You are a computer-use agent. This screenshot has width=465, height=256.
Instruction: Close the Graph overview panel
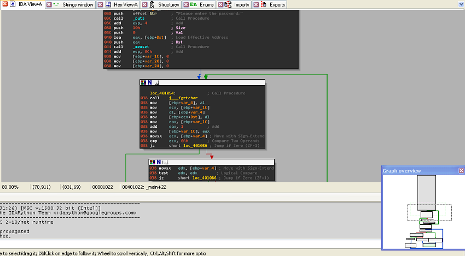(461, 170)
